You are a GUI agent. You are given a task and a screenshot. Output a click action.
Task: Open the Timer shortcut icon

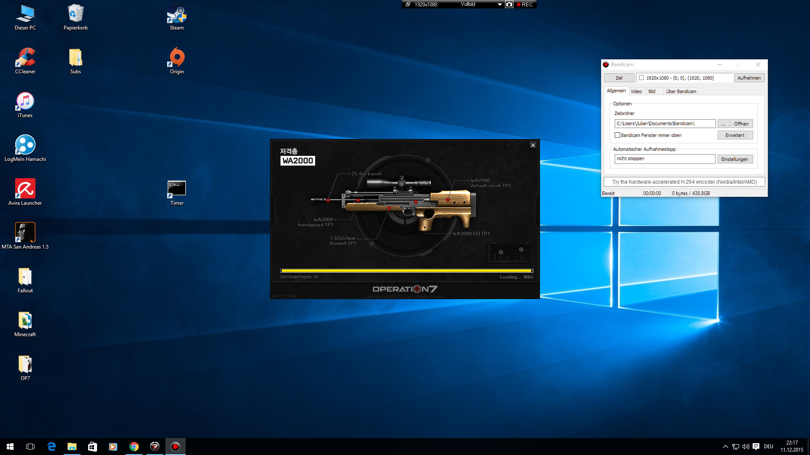tap(177, 193)
